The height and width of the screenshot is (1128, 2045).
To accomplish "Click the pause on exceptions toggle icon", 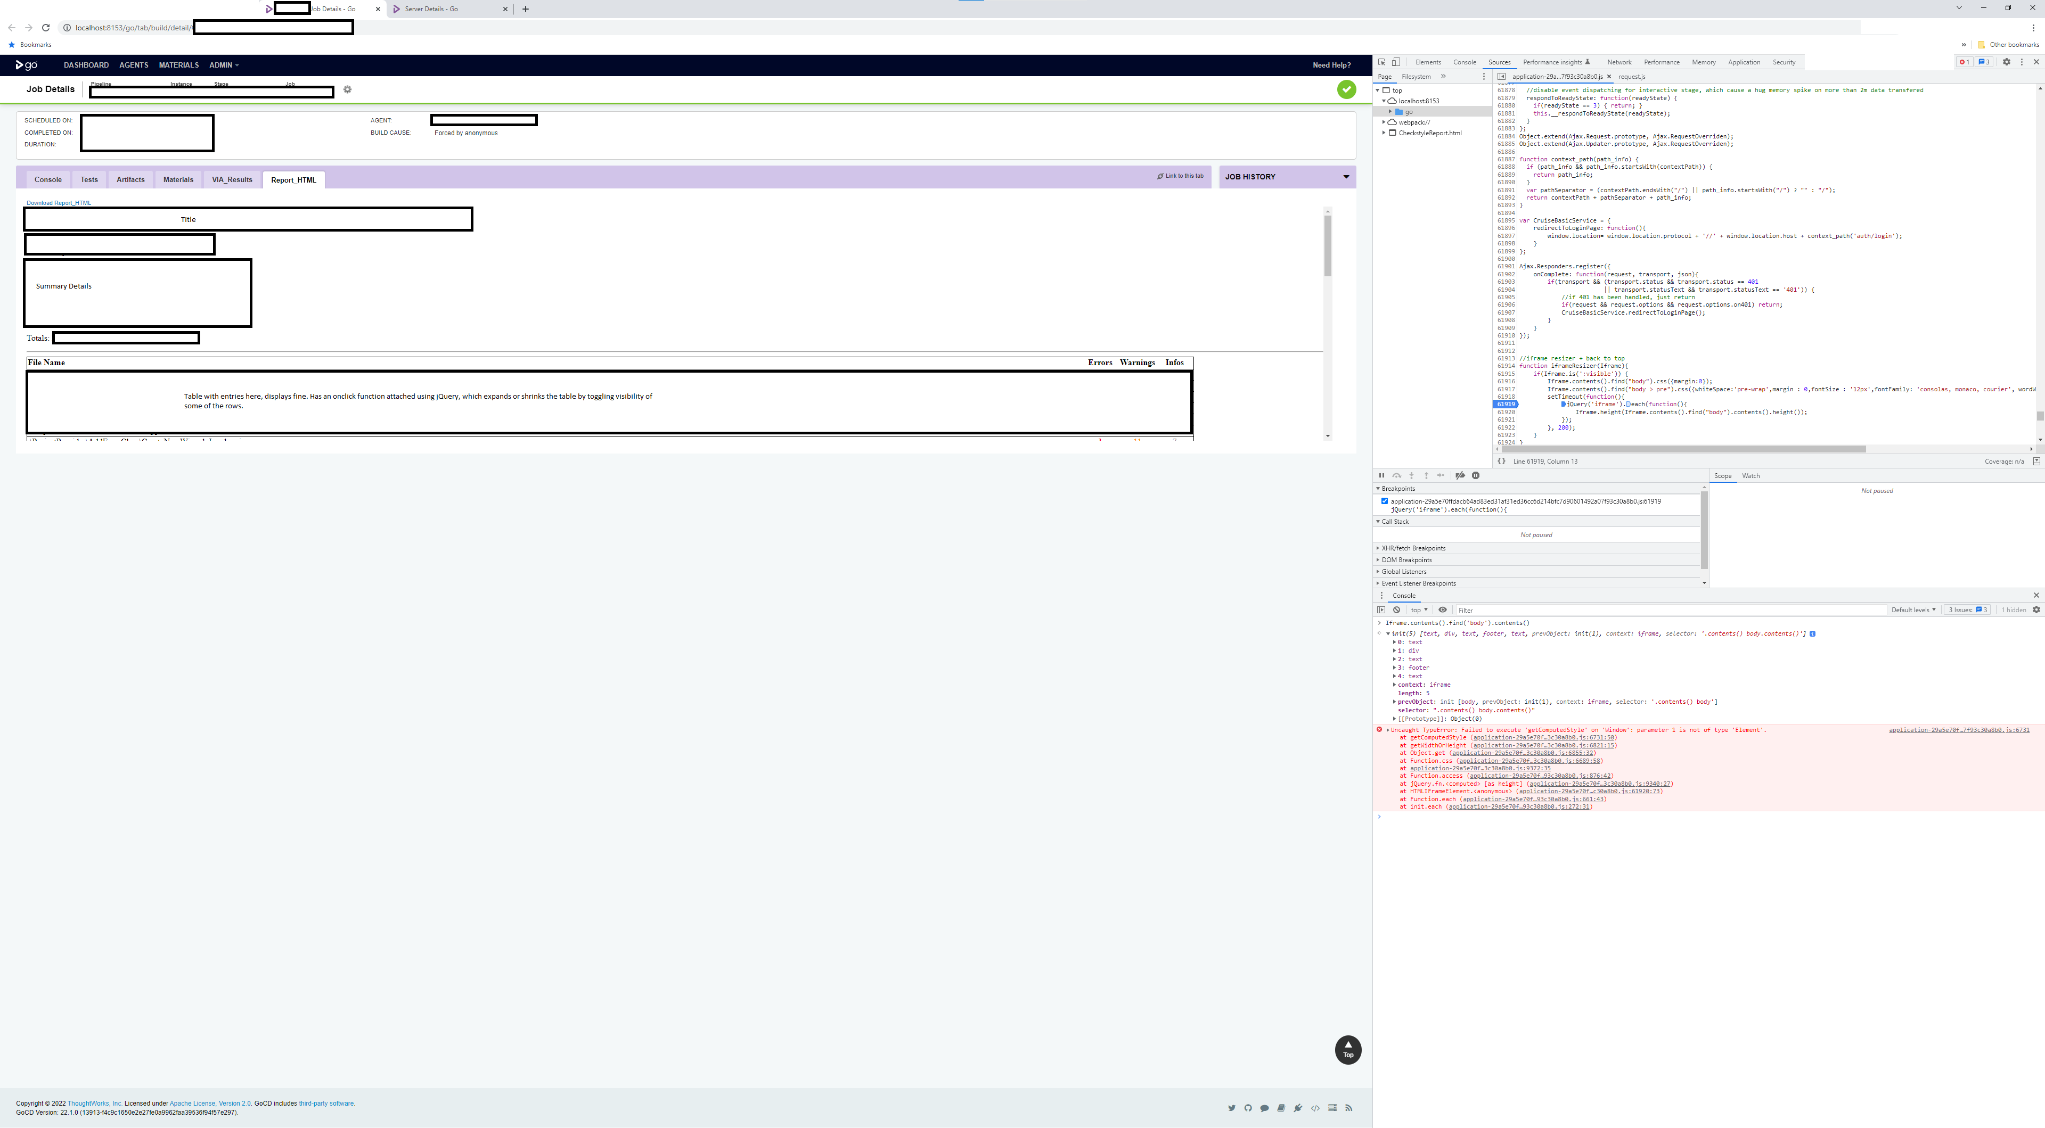I will click(x=1475, y=475).
